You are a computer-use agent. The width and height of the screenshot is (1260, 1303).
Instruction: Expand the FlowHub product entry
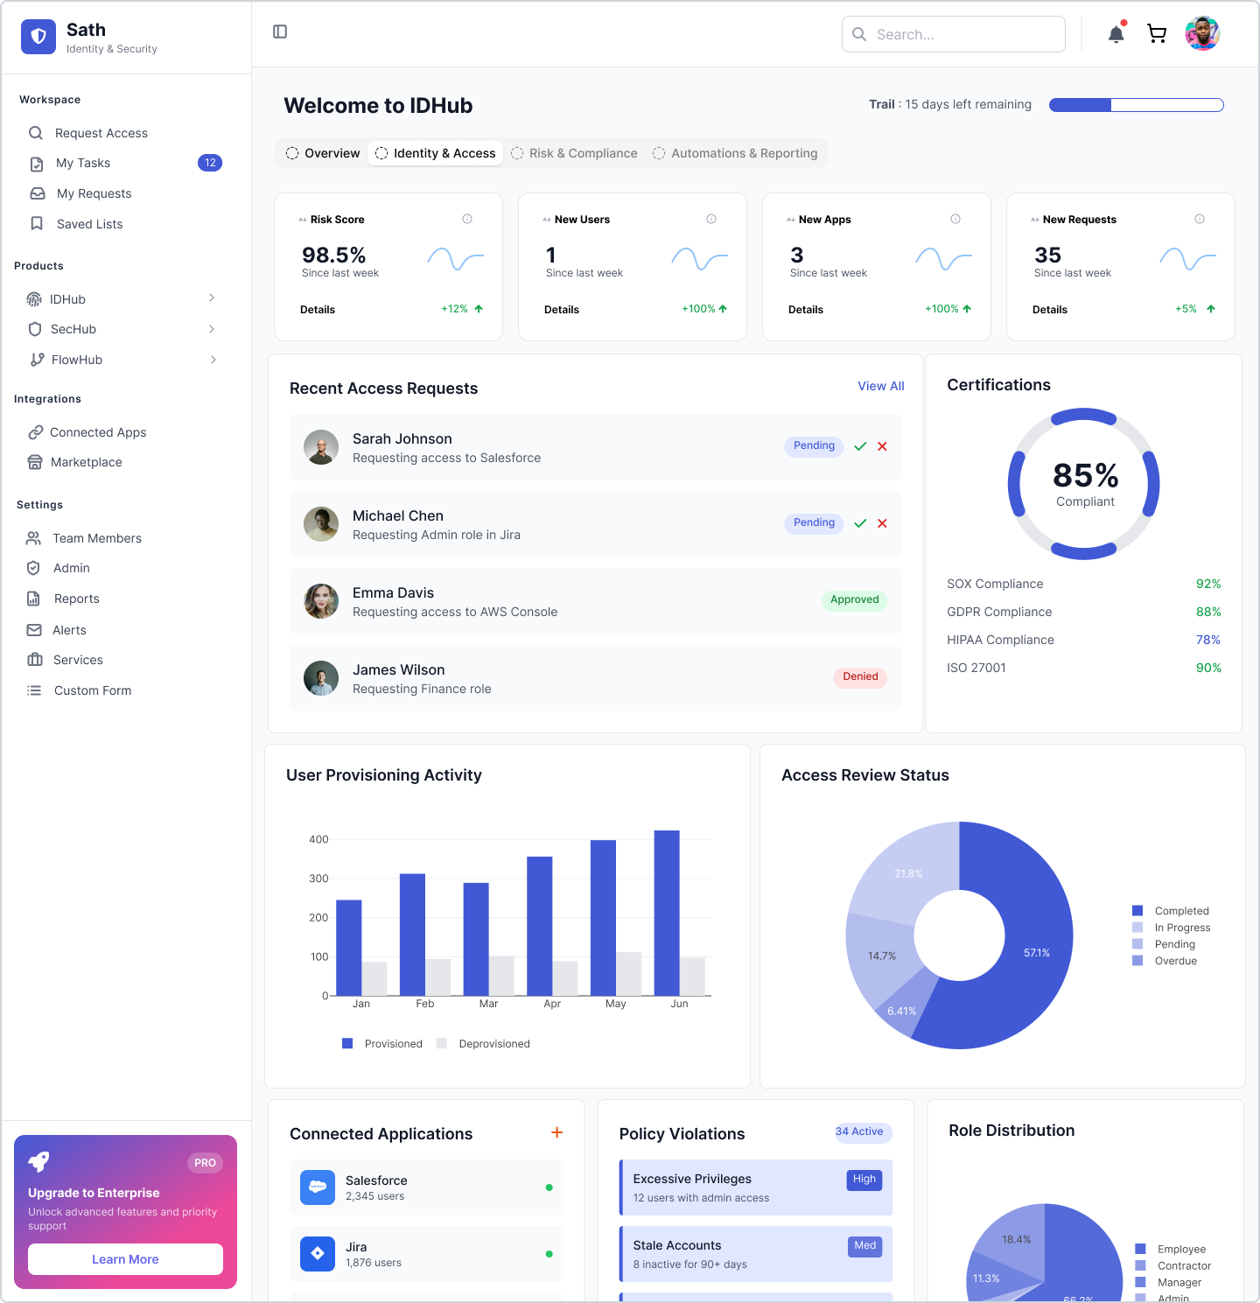tap(213, 360)
